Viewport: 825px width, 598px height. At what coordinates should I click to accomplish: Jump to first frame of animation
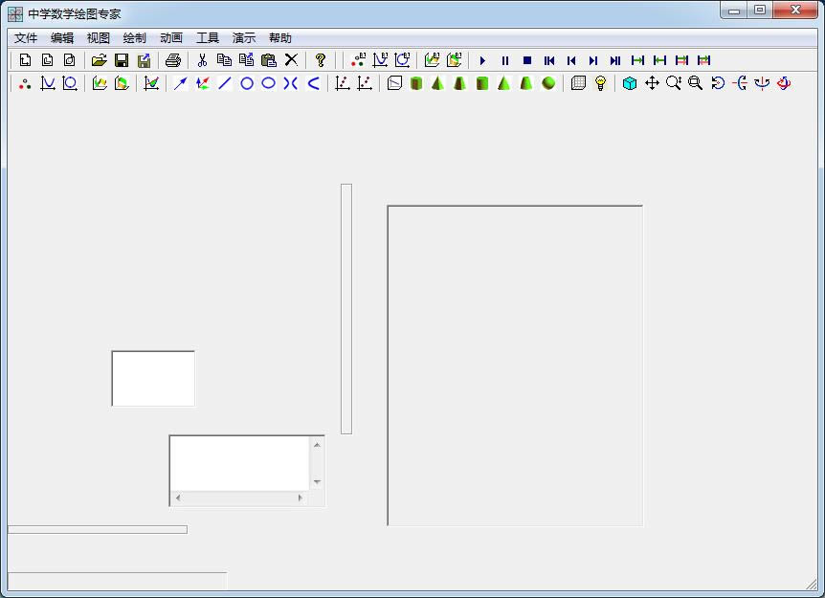(x=549, y=60)
